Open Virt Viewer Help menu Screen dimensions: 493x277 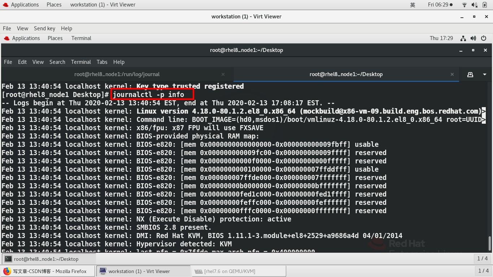point(66,28)
